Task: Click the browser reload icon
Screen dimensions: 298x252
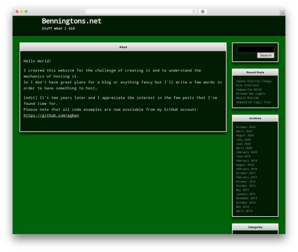Action: [194, 11]
